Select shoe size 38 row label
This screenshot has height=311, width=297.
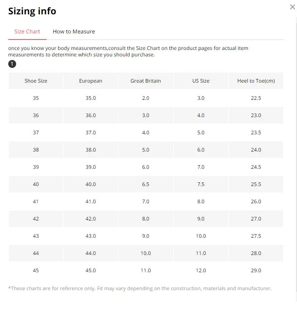tap(36, 150)
